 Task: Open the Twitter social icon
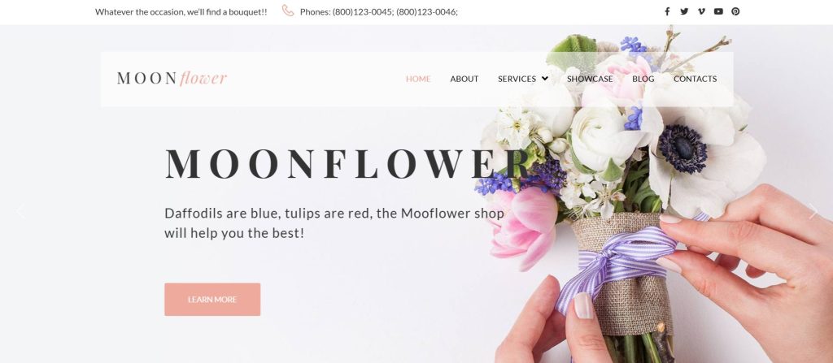pos(684,11)
